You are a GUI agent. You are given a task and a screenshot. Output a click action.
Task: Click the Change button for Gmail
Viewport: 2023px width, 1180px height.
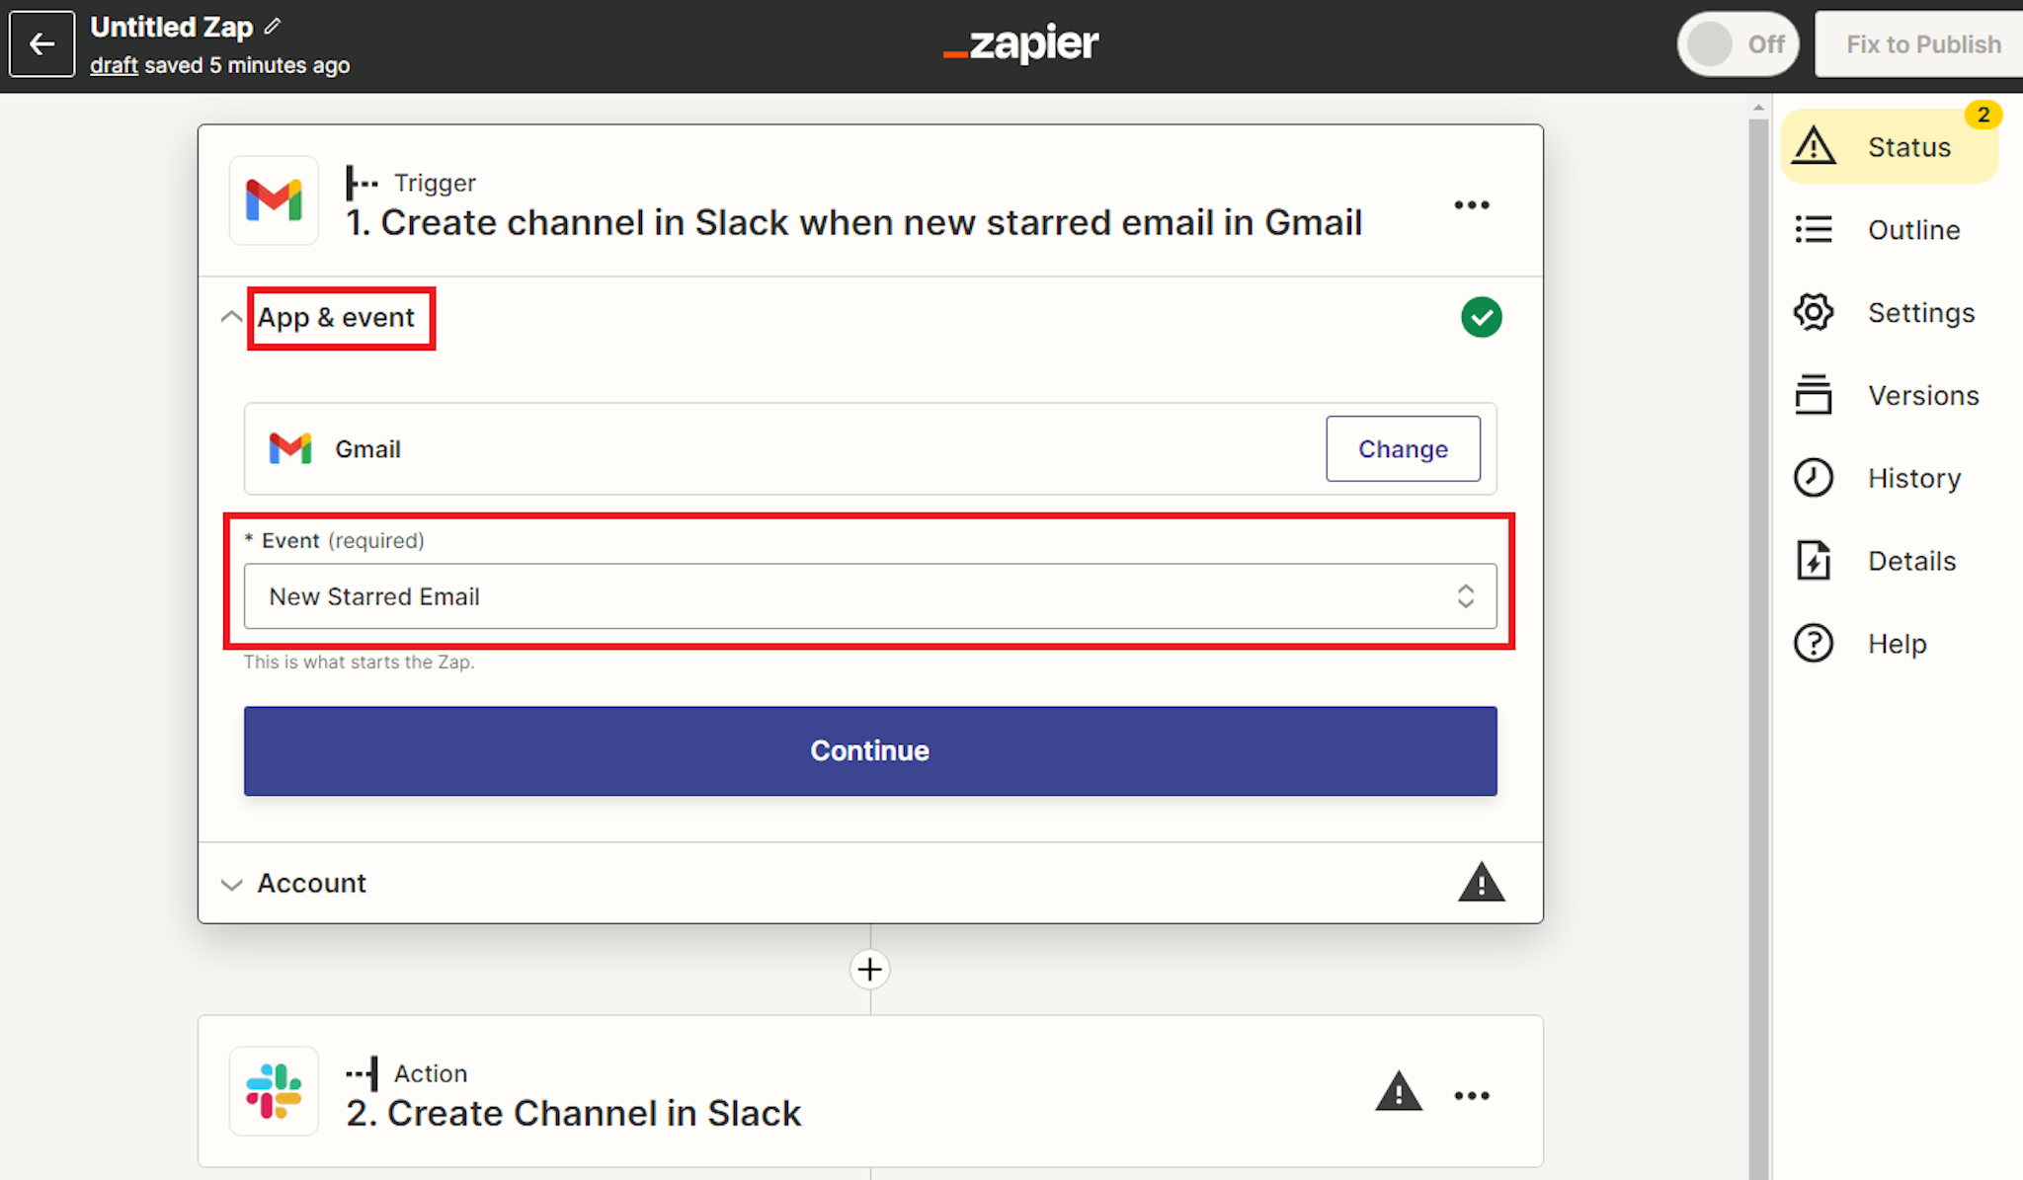pyautogui.click(x=1402, y=449)
